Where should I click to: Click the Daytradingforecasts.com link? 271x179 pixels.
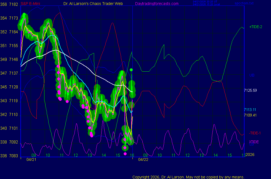coord(156,4)
